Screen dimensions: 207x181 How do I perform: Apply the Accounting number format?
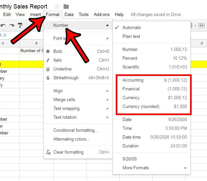133,80
